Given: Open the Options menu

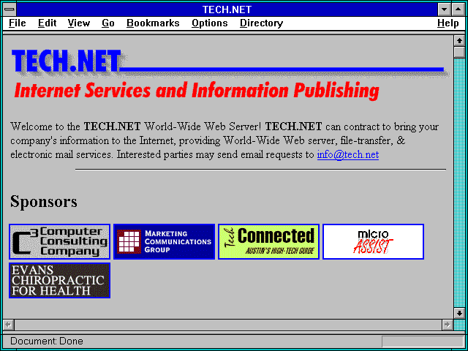Looking at the screenshot, I should point(210,23).
